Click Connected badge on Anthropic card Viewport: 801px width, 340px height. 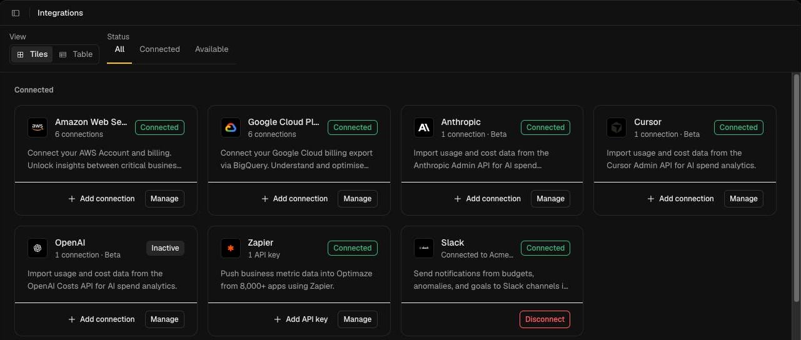545,127
